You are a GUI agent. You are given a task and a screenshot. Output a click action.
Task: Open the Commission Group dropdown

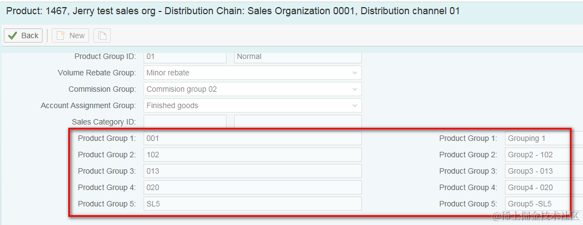tap(355, 89)
